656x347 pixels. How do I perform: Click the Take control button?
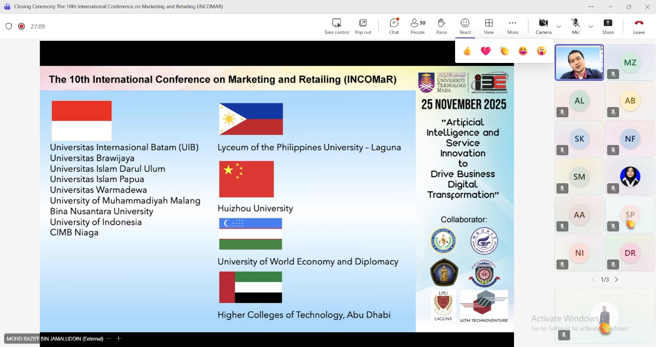(x=337, y=26)
